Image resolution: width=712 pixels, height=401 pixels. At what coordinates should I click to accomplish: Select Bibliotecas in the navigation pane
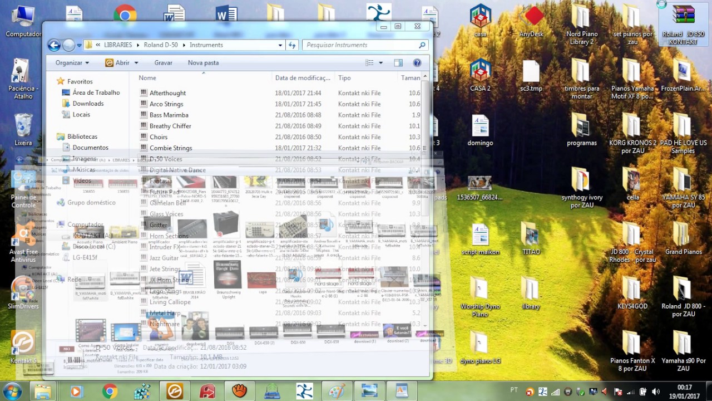point(82,136)
